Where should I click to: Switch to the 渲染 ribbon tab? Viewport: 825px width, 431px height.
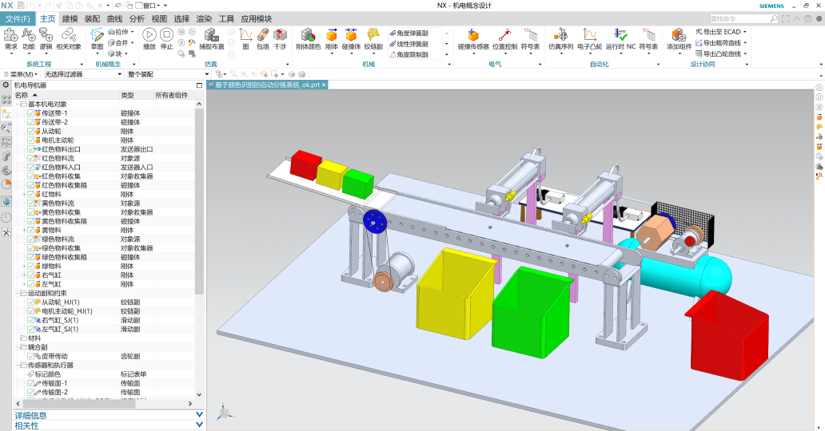[x=204, y=19]
